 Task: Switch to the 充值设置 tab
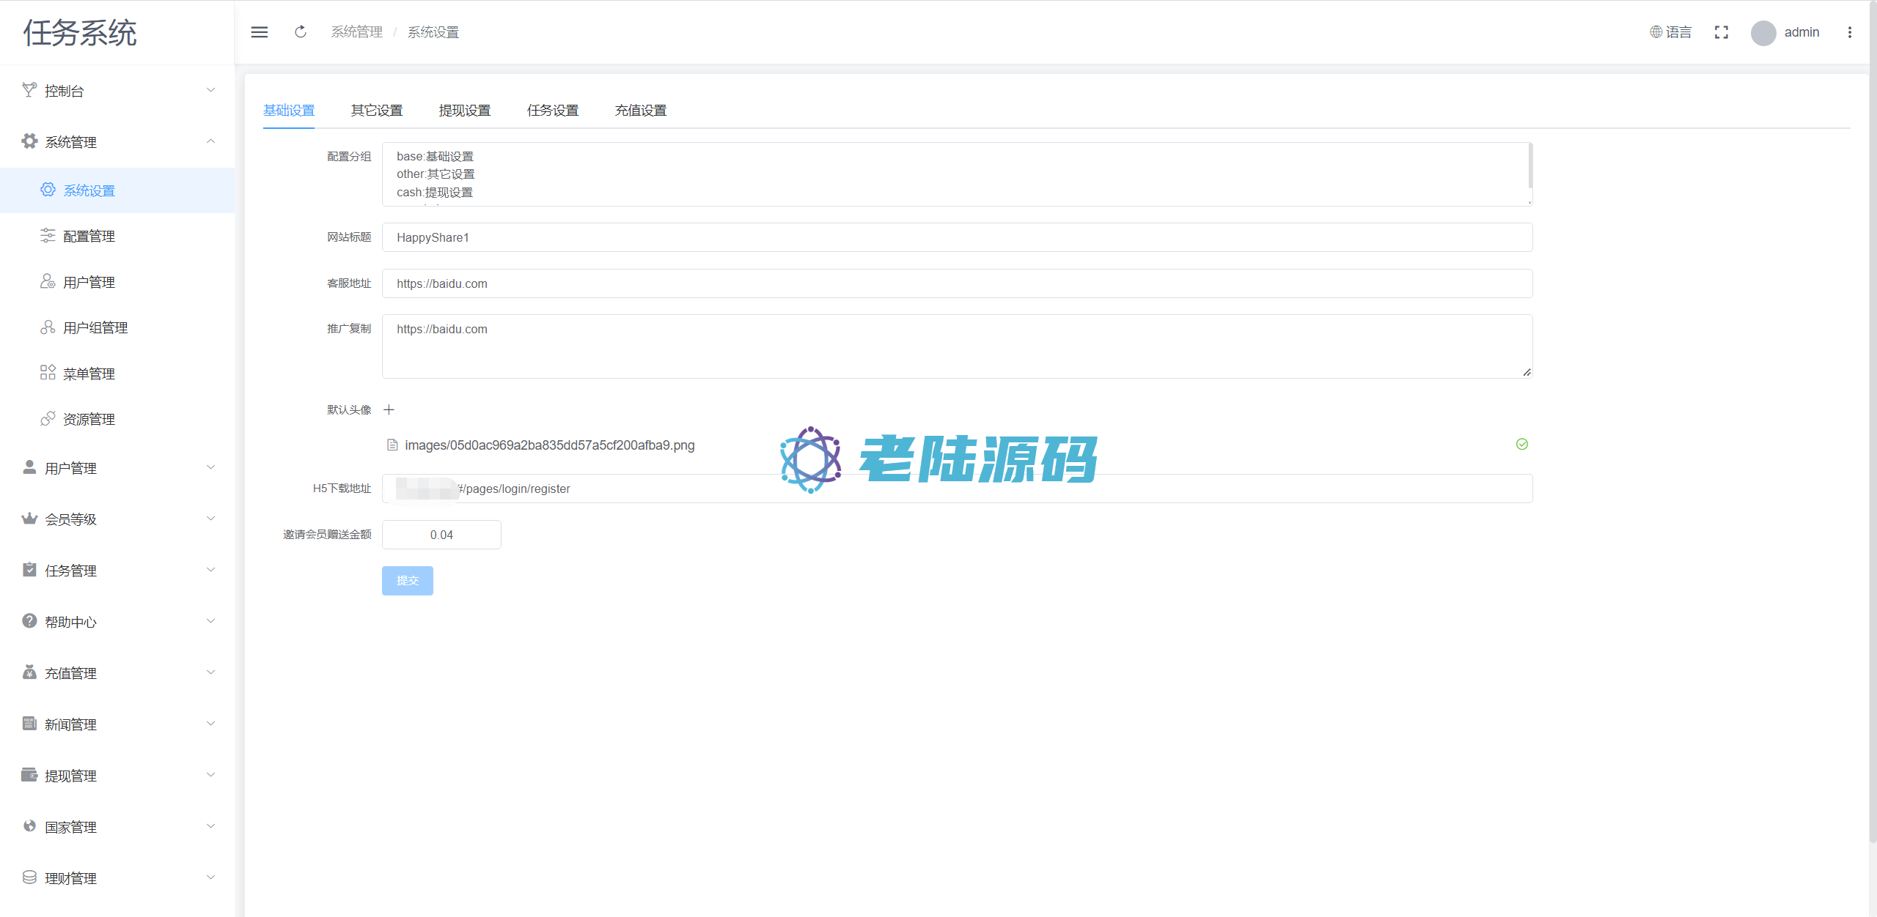[641, 111]
